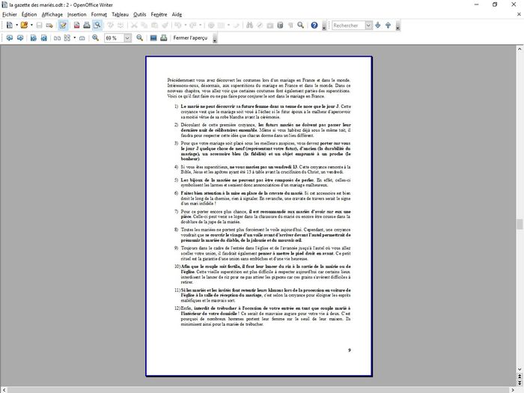Open the Outils menu
Screen dimensions: 524x393
coord(140,14)
